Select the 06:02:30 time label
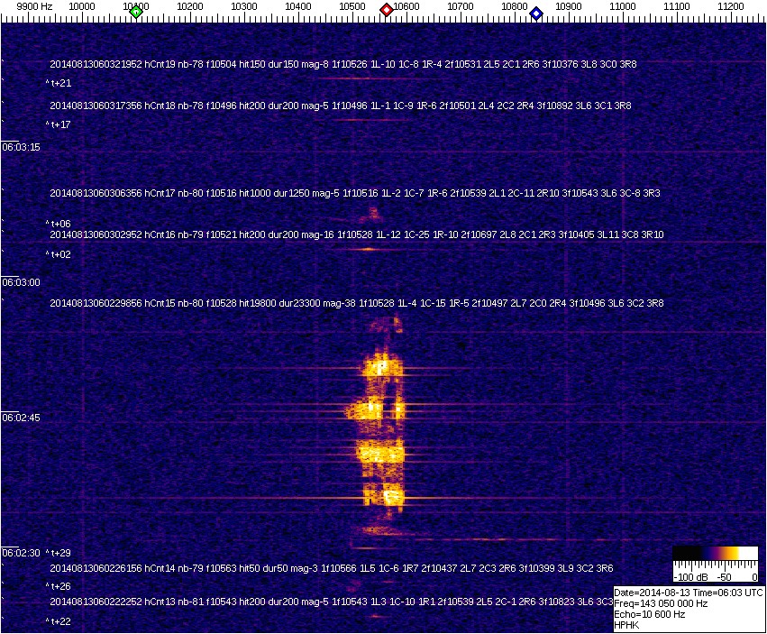 click(21, 553)
